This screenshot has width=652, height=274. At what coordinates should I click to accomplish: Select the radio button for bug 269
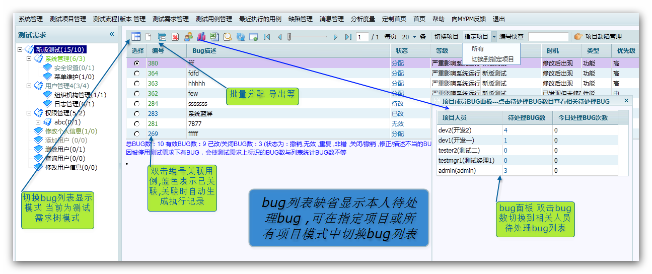coord(136,134)
